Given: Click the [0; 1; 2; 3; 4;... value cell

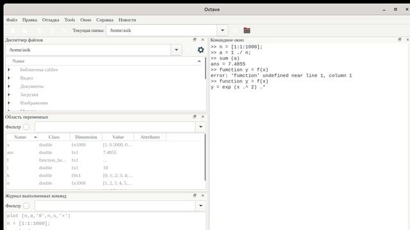Looking at the screenshot, I should (118, 176).
